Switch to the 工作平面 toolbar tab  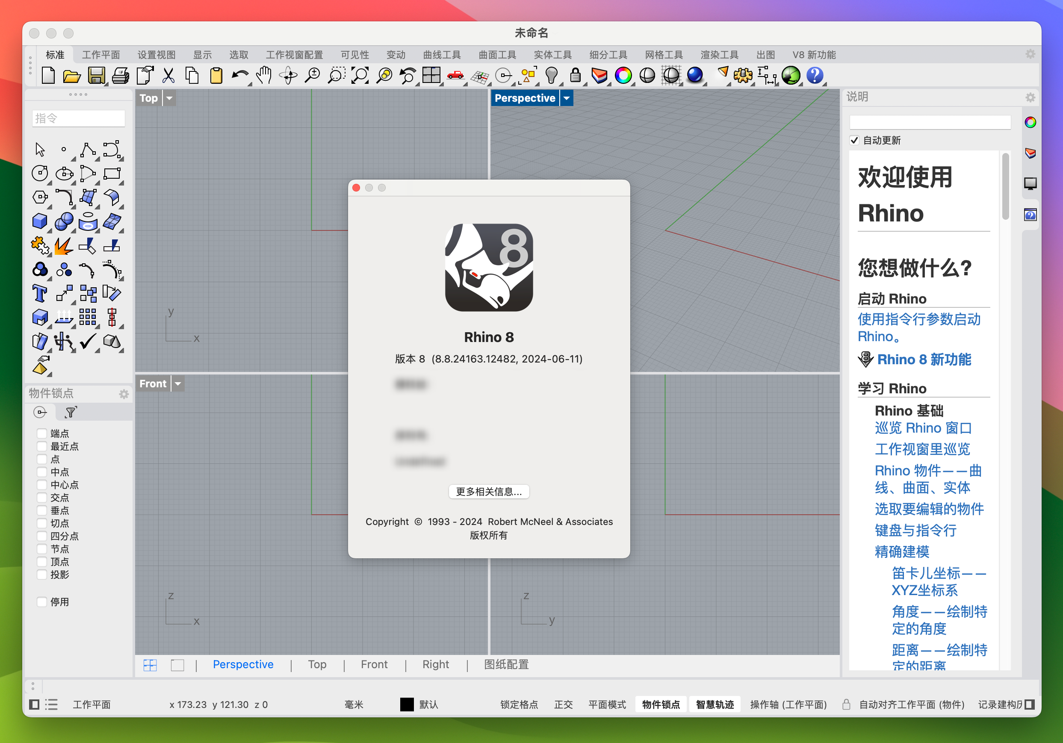pos(101,55)
